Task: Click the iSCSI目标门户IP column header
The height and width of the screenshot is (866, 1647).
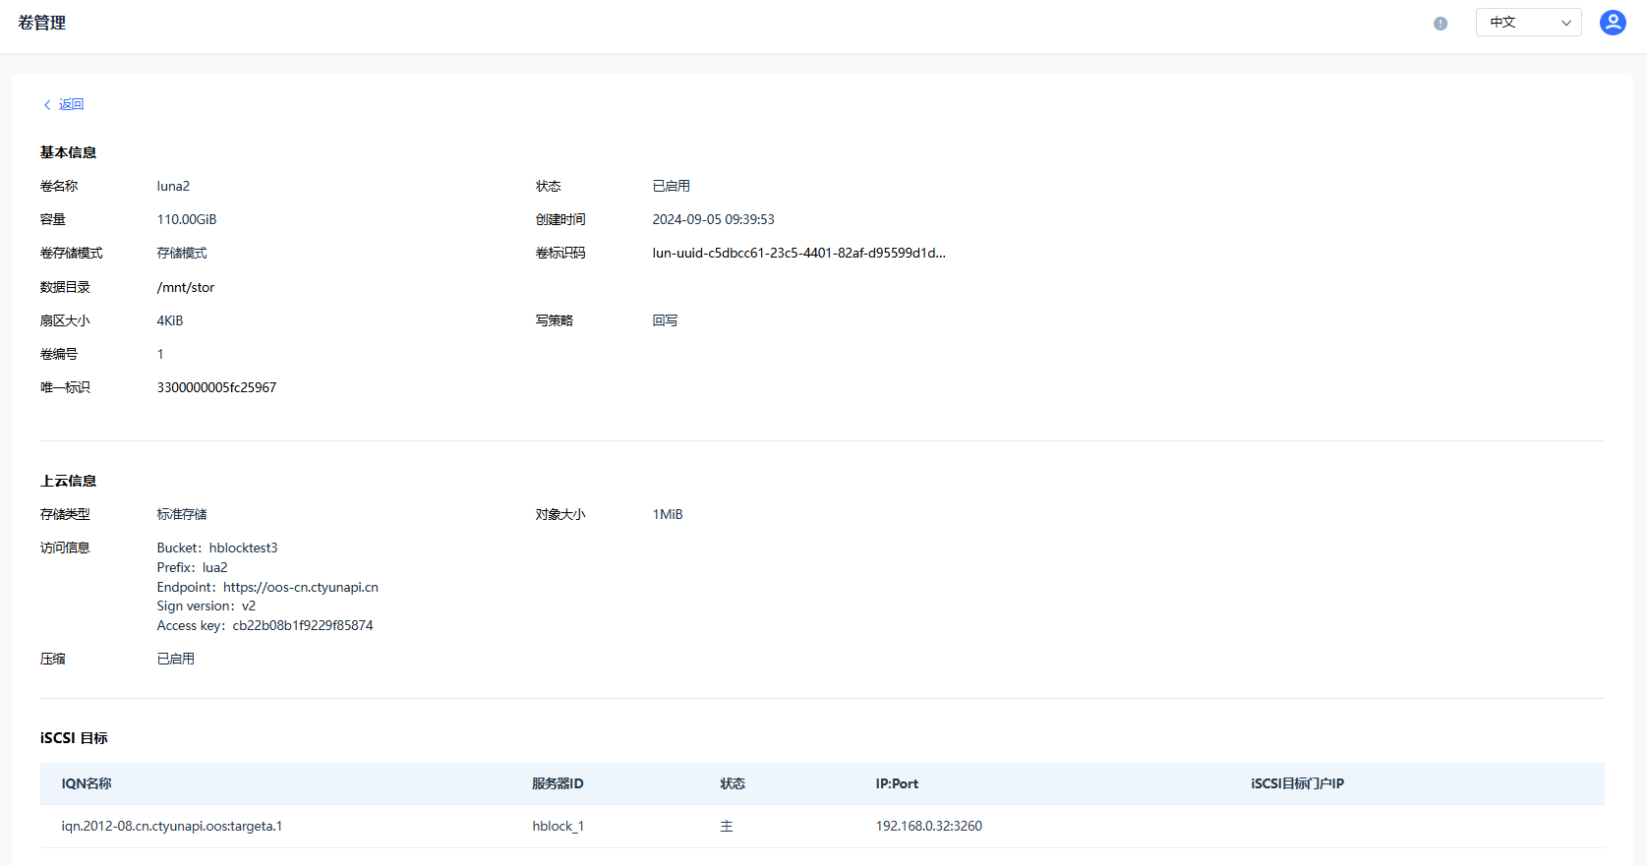Action: pyautogui.click(x=1297, y=783)
